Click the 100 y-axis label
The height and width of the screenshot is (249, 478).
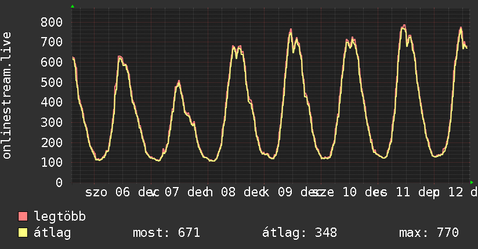[52, 162]
